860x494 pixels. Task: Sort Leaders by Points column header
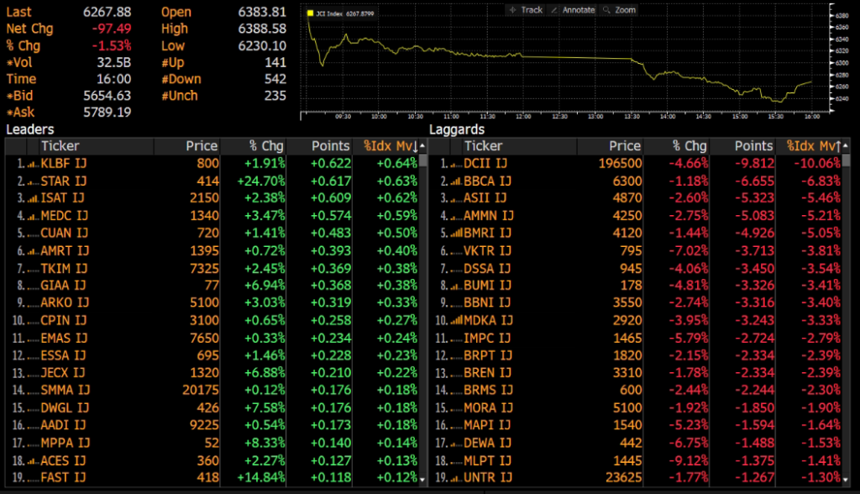coord(330,146)
